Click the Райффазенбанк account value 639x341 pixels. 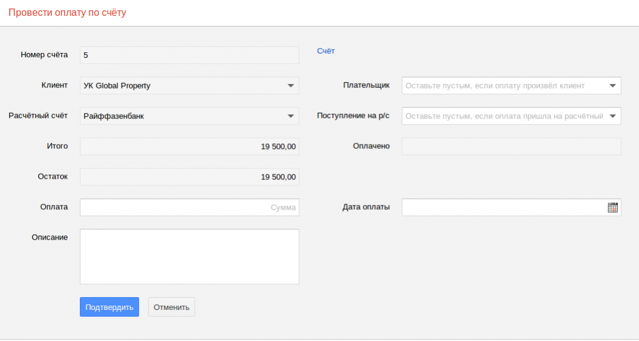pos(114,116)
